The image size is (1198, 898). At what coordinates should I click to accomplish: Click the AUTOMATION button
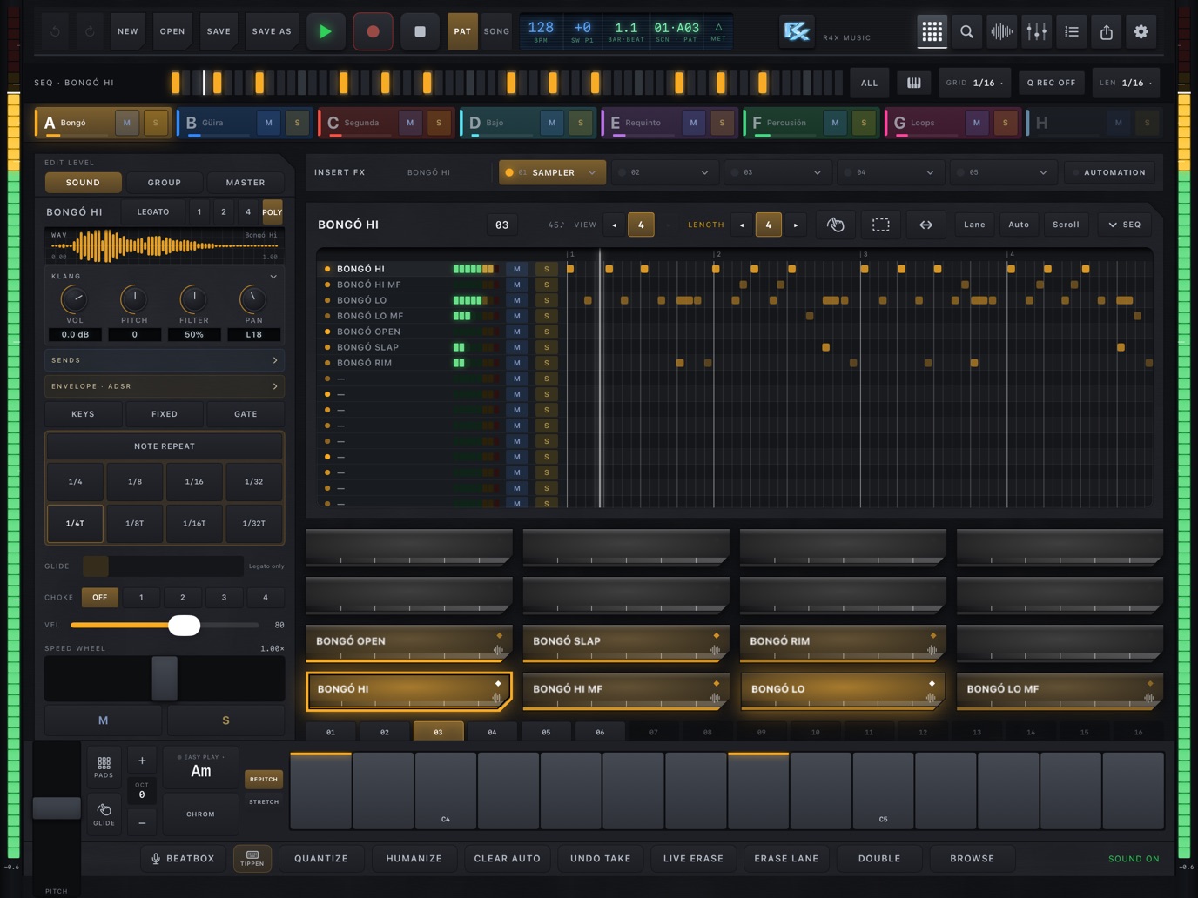pos(1109,172)
